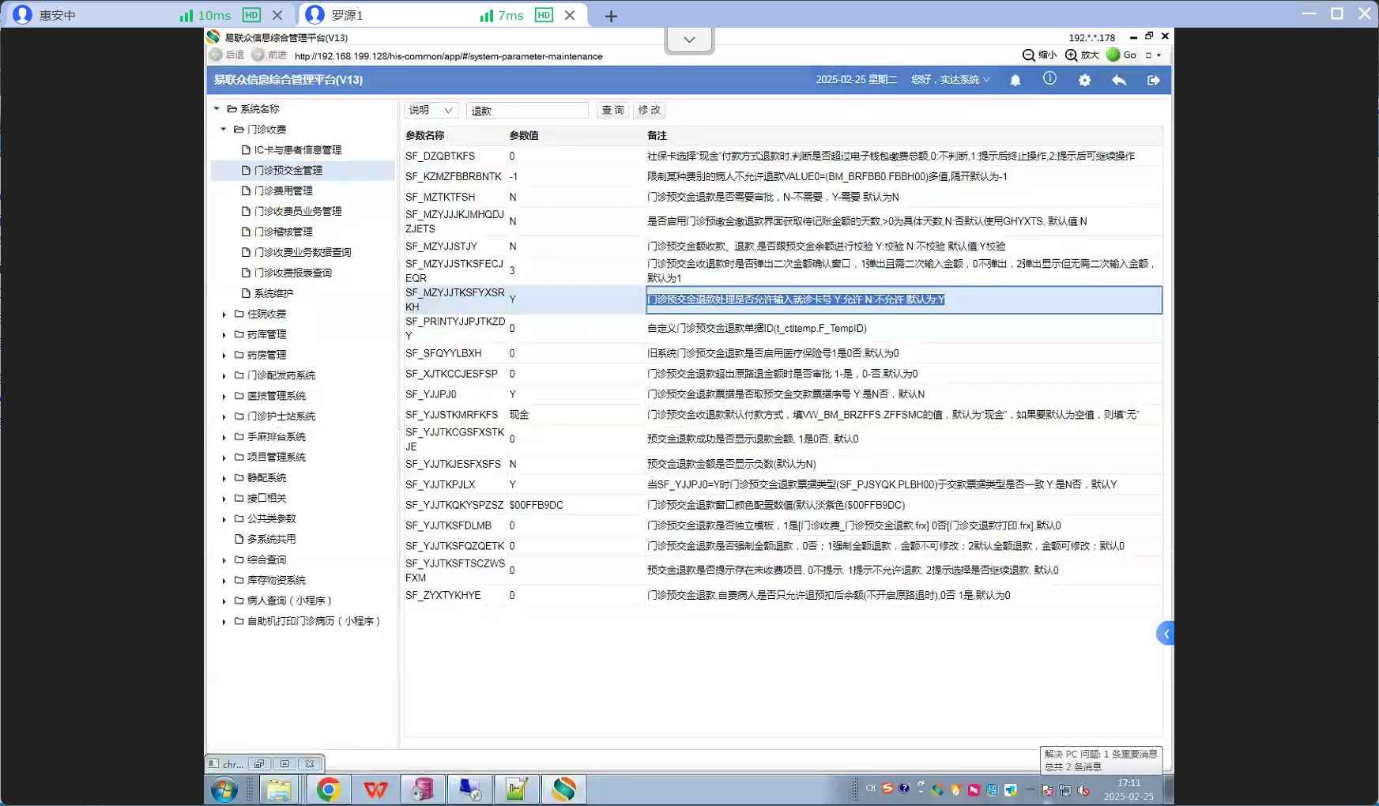Sort by the 参数名称 column header
1379x806 pixels.
pyautogui.click(x=425, y=136)
